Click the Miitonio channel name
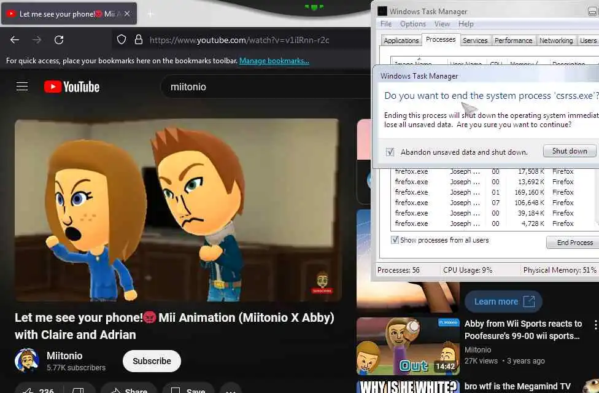 [x=64, y=356]
